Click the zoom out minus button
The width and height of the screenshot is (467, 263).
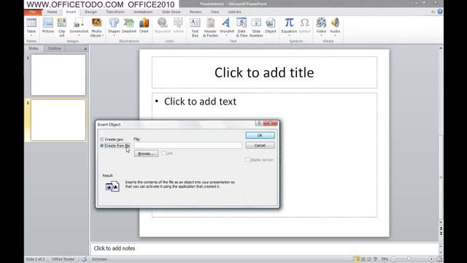point(393,259)
